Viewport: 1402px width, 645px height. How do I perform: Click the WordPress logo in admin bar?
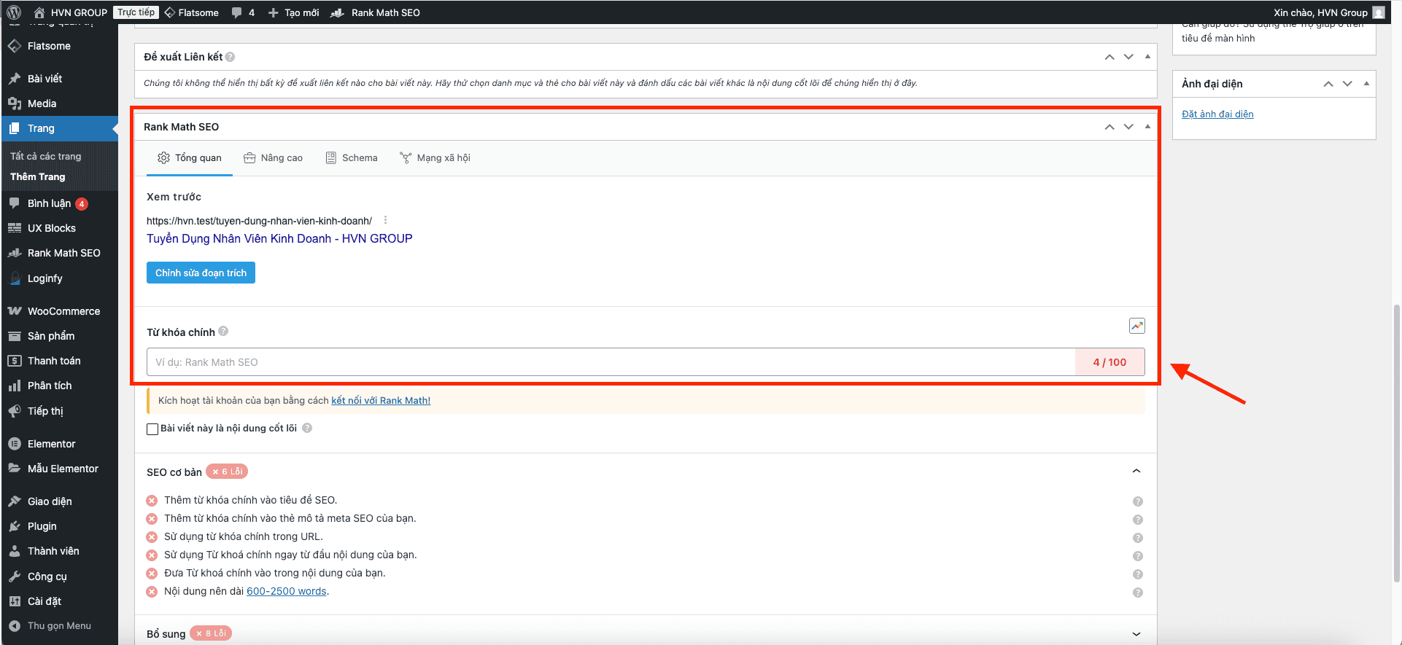14,12
